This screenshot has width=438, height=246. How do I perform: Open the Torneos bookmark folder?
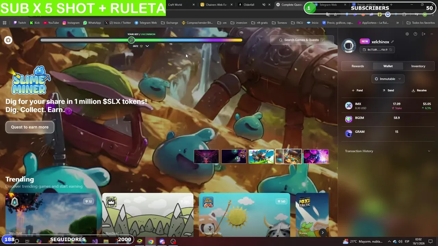[x=280, y=23]
